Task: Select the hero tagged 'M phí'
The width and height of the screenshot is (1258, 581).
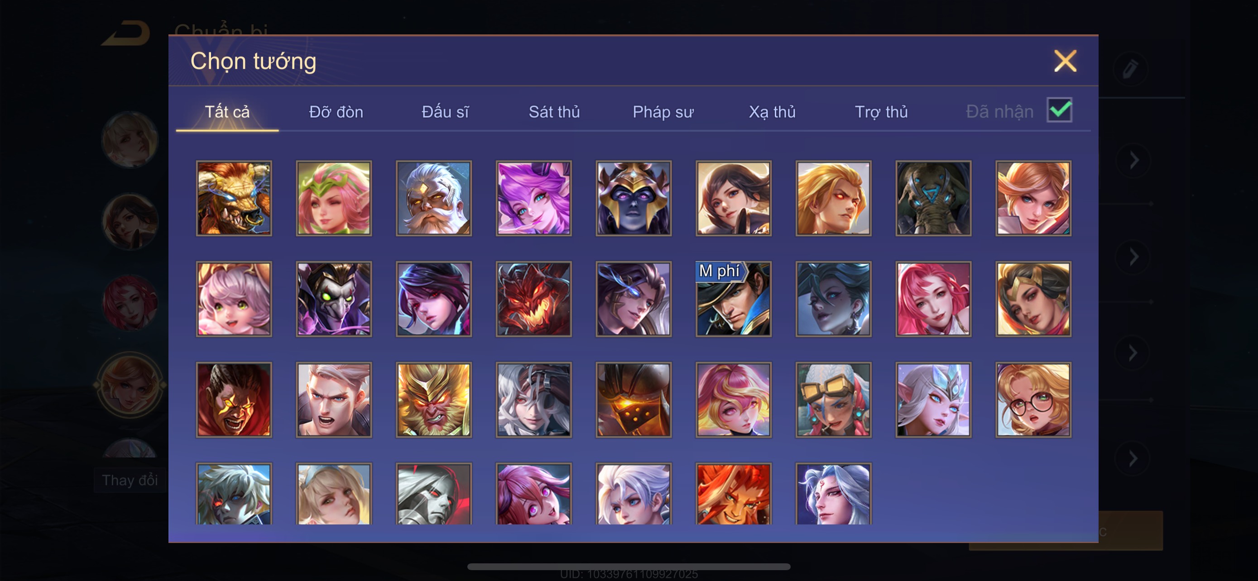Action: 734,299
